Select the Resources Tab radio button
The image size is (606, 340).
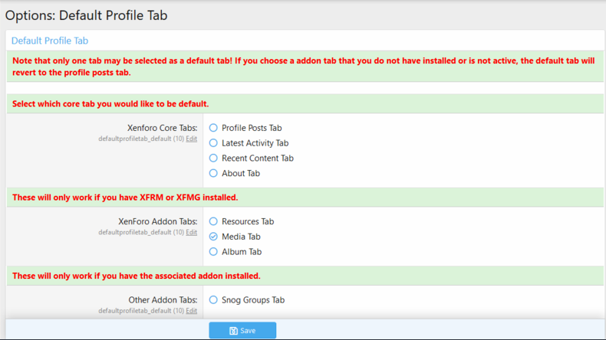coord(213,221)
